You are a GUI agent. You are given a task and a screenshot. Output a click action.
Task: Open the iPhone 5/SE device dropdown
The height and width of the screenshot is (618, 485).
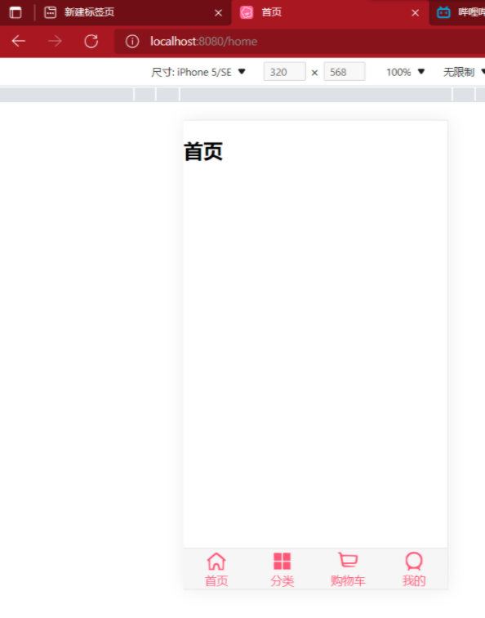coord(198,72)
